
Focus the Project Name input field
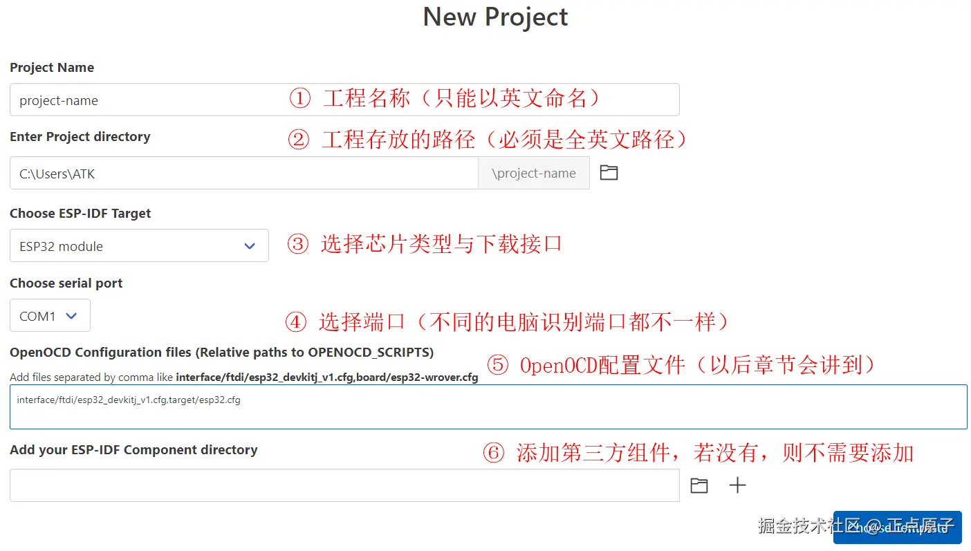(344, 100)
